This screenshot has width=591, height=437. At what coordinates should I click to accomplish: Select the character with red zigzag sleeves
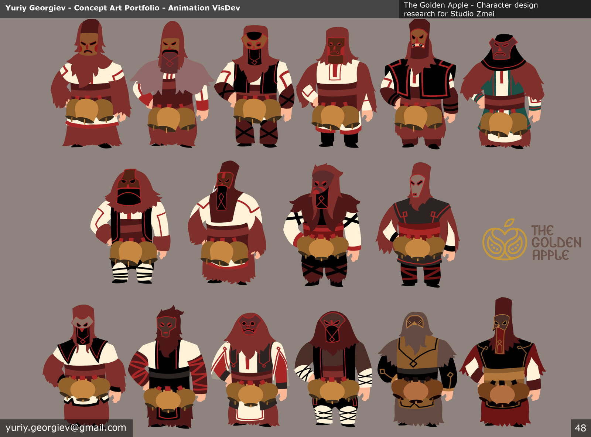click(x=168, y=367)
